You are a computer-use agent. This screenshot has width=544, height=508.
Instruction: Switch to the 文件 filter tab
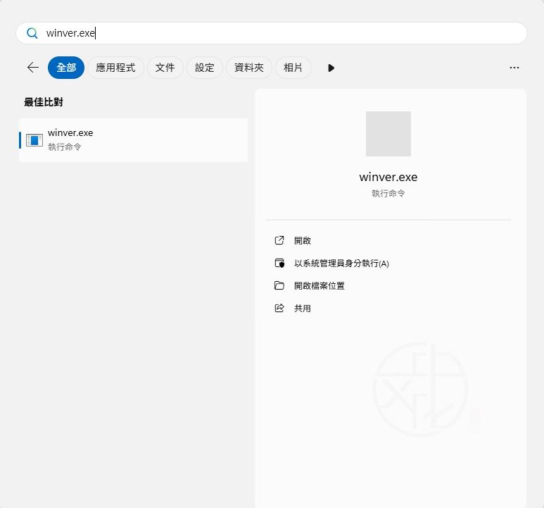[x=165, y=68]
